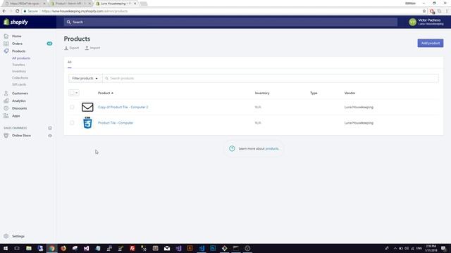Screen dimensions: 451x253
Task: Open Windows Start menu
Action: click(6, 248)
